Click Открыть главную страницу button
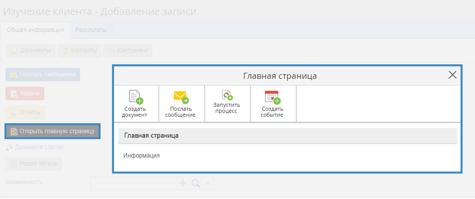Viewport: 475px width, 199px height. [52, 131]
